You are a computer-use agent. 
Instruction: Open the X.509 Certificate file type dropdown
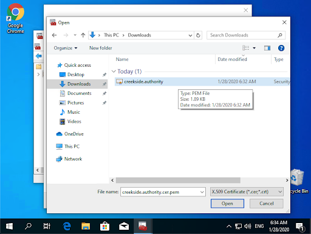(247, 191)
